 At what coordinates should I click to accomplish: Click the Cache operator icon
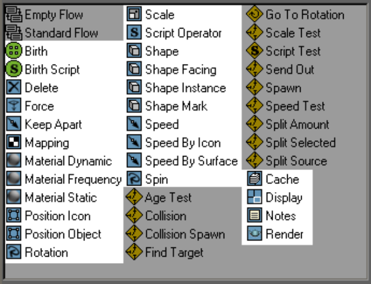click(255, 179)
